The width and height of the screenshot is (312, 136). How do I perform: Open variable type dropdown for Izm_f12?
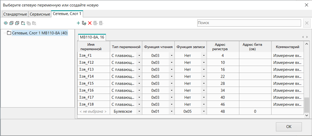point(139,63)
